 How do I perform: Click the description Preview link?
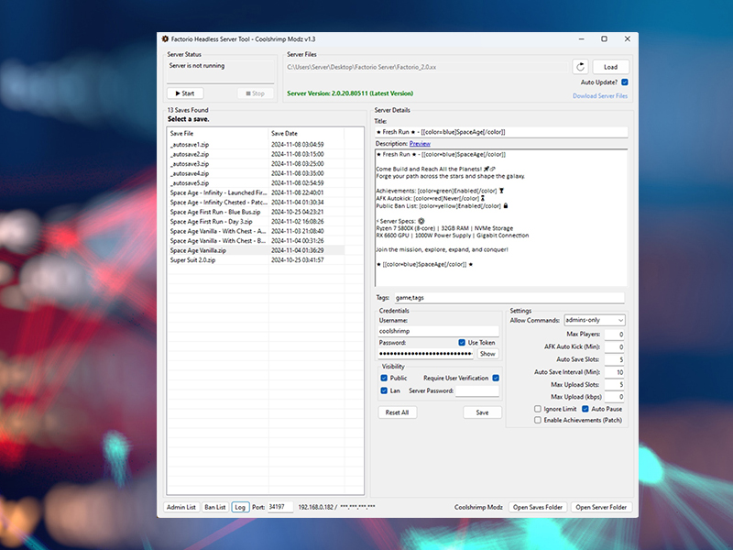pyautogui.click(x=420, y=144)
